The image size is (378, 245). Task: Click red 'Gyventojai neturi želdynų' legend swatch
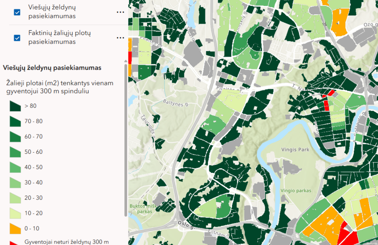[15, 242]
